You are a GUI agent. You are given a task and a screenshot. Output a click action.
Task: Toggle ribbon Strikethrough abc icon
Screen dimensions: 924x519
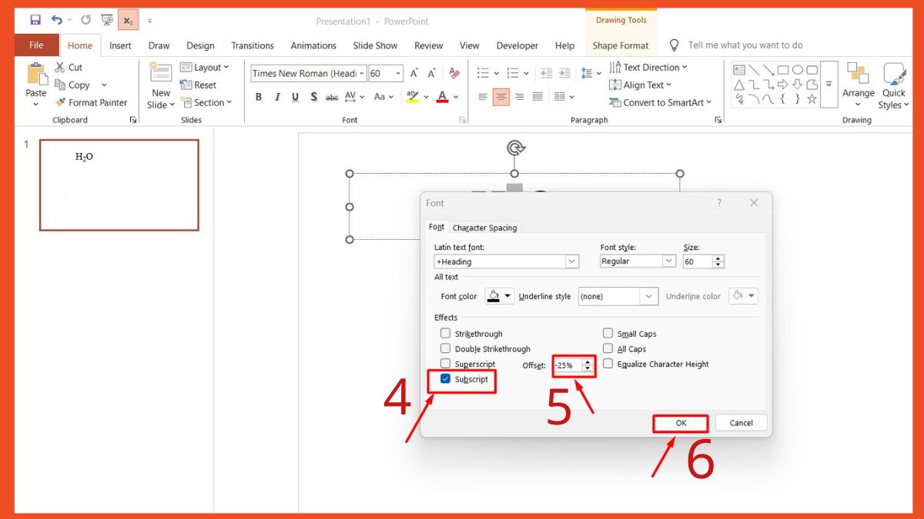332,97
